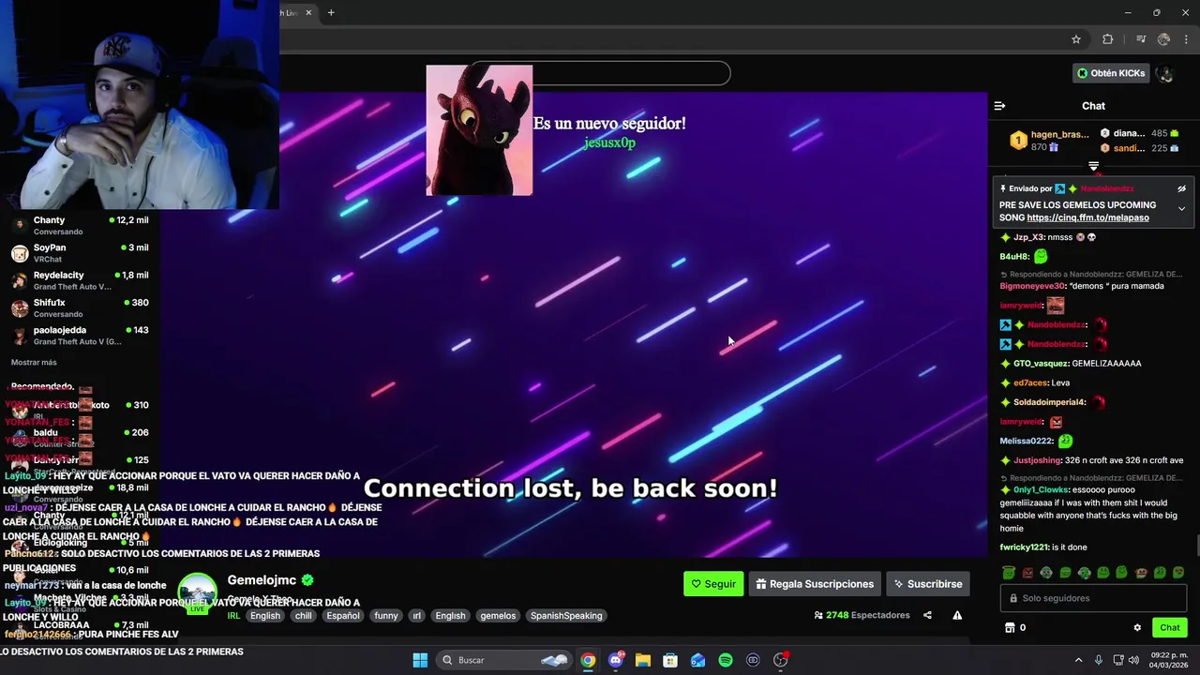
Task: Open the Chrome three-dot menu
Action: pyautogui.click(x=1186, y=39)
